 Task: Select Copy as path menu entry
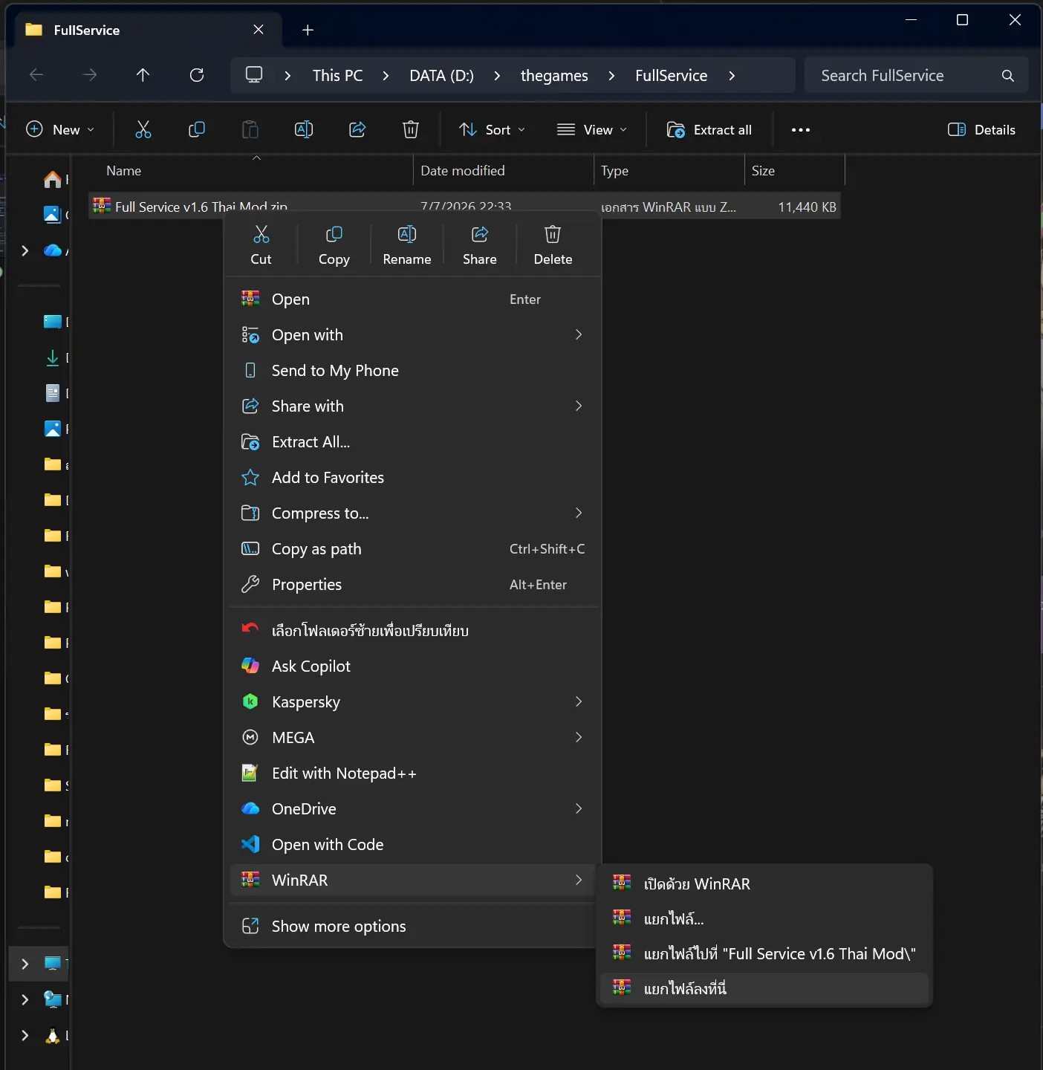coord(413,549)
